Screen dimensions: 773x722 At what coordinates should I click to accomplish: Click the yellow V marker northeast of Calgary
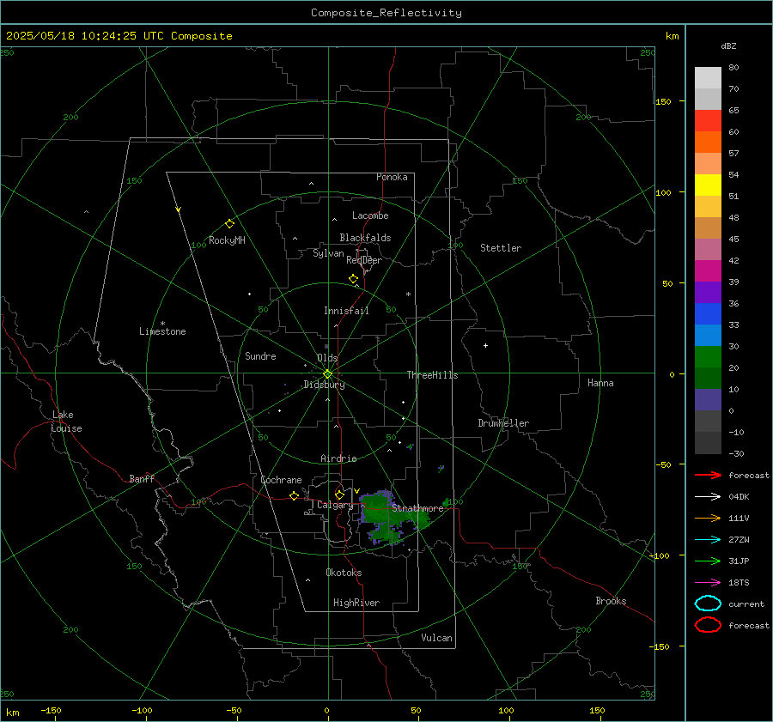pos(357,491)
